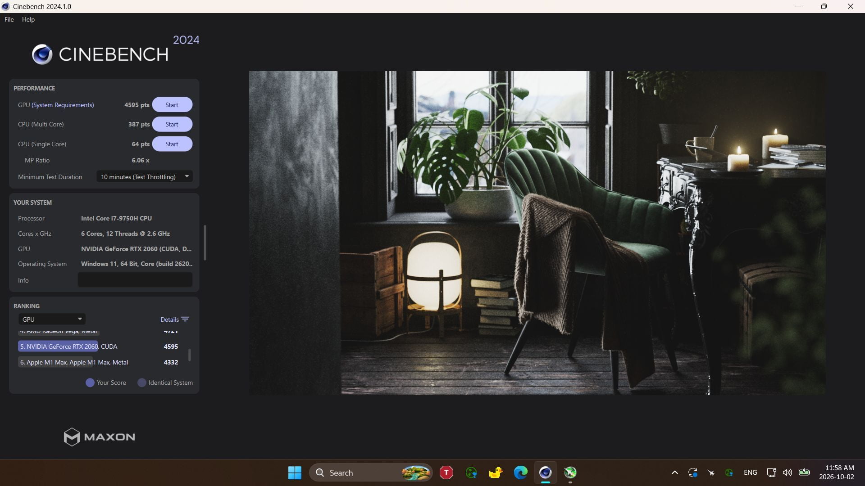This screenshot has width=865, height=486.
Task: Click the ranking filter lines icon
Action: point(185,319)
